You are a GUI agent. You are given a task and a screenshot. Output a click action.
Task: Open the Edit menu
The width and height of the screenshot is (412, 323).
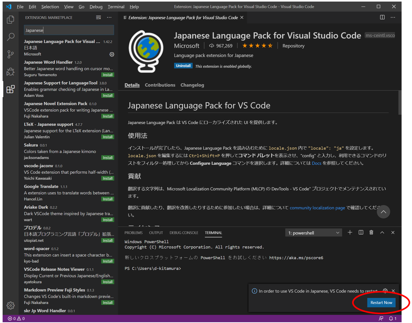[32, 7]
